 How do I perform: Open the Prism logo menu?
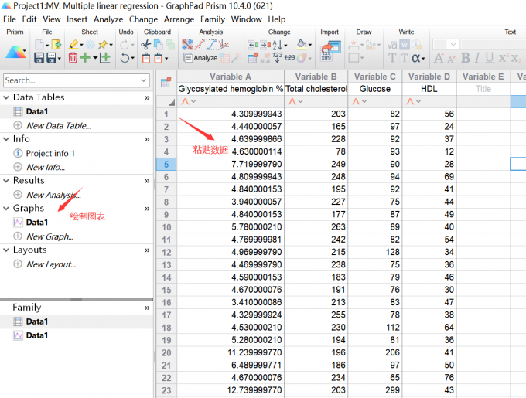(x=15, y=53)
